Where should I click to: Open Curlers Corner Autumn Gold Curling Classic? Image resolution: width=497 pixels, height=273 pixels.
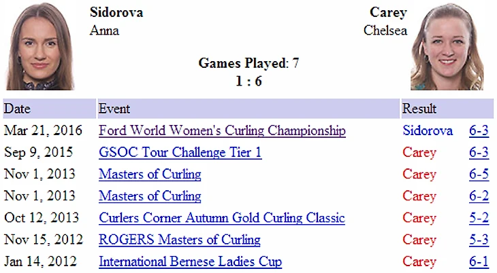221,218
